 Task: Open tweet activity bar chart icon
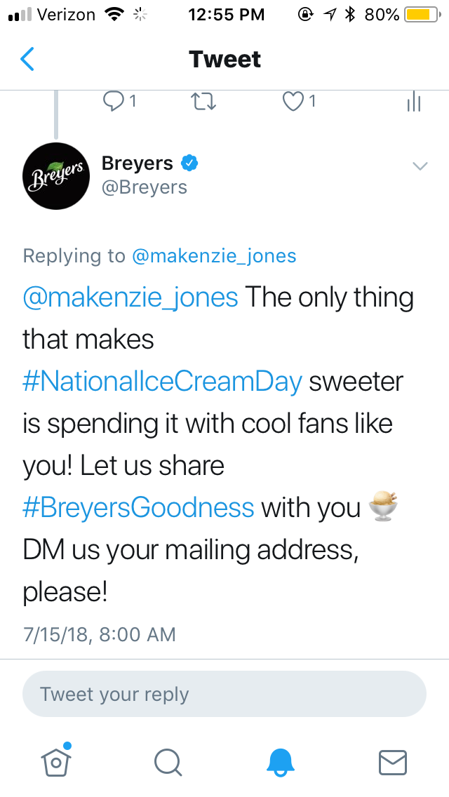coord(413,102)
